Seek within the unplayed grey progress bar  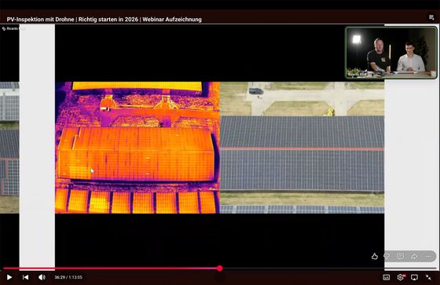pyautogui.click(x=330, y=269)
